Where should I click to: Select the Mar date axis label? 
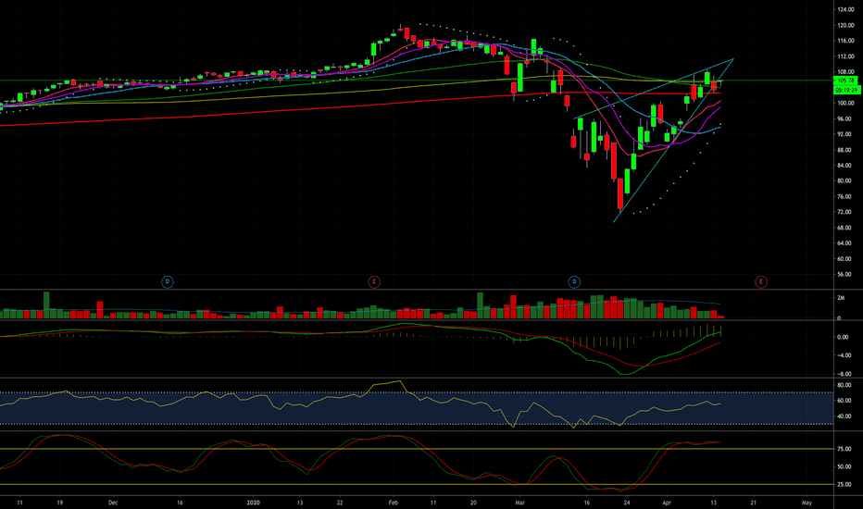[520, 503]
